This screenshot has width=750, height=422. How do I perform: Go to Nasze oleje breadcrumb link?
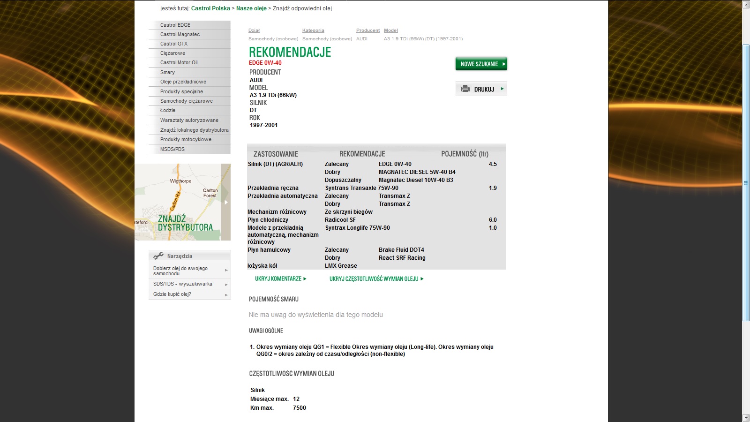pos(251,8)
